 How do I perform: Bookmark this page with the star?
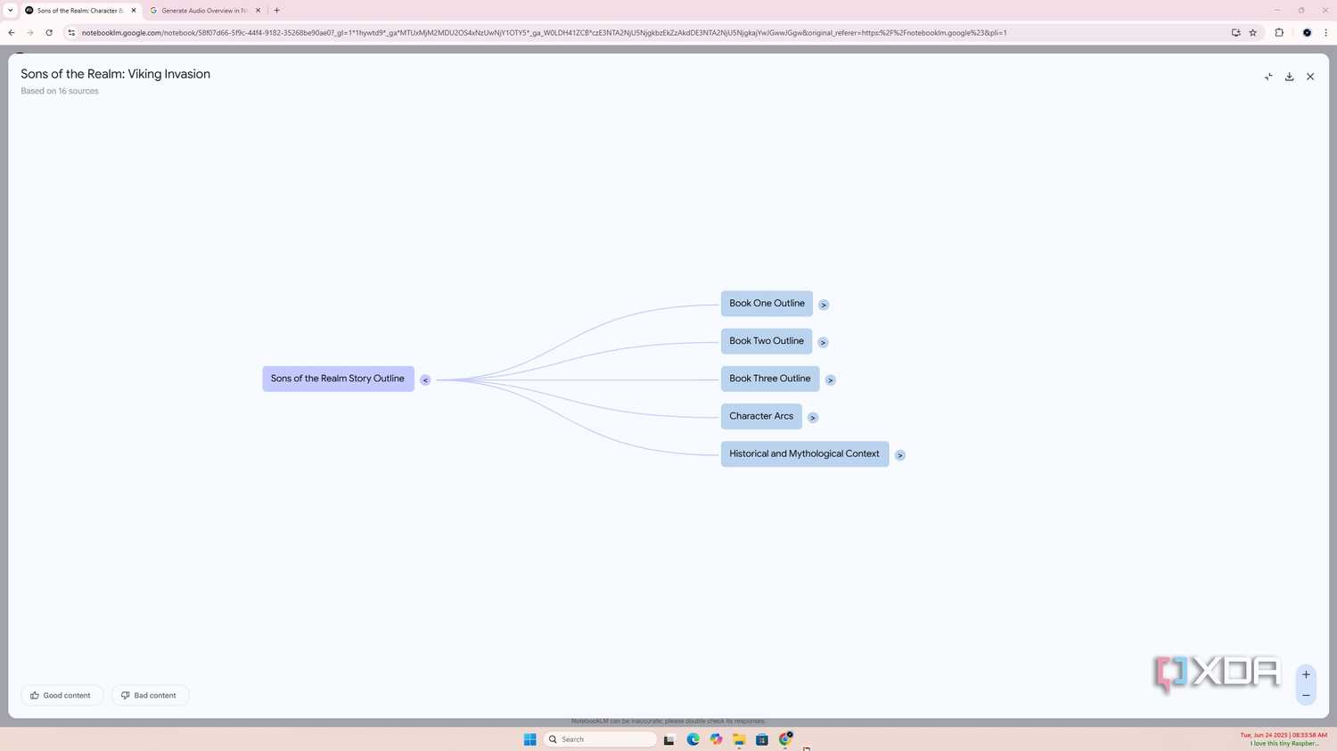[x=1252, y=33]
